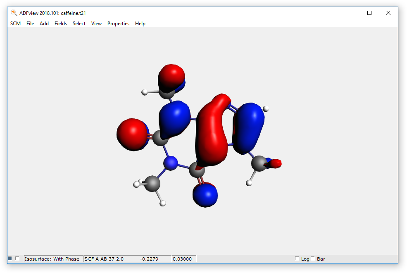Minimize the ADFview window
The image size is (407, 273).
pos(351,13)
